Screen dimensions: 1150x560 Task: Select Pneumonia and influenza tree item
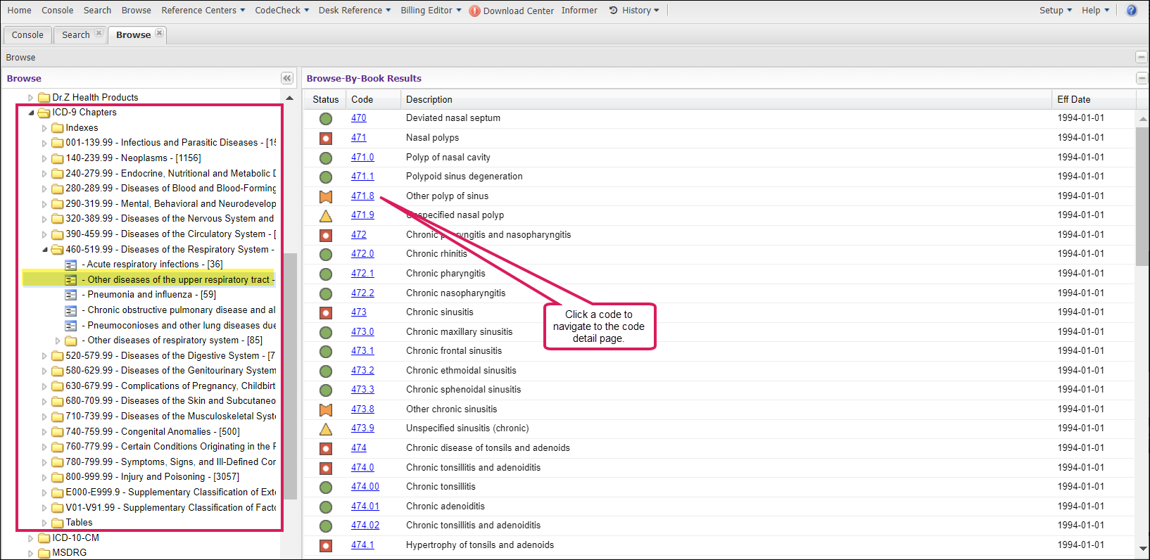151,295
